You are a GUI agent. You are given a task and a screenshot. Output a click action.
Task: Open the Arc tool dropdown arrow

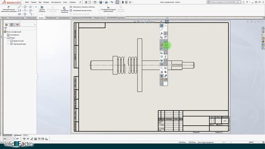tap(28, 10)
